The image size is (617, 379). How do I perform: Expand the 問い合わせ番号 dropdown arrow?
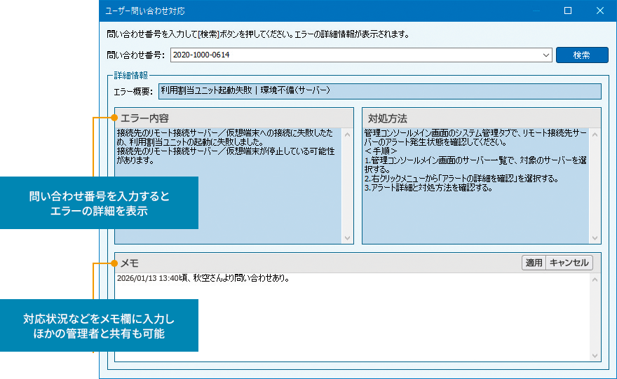click(x=546, y=55)
